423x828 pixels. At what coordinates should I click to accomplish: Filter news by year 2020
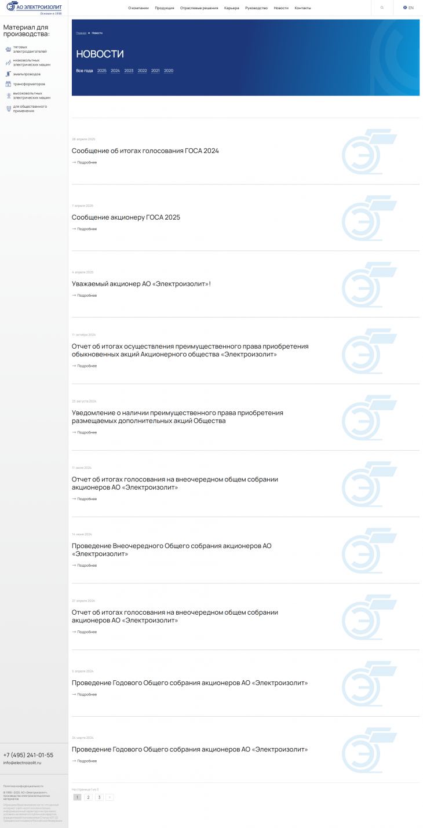coord(169,71)
